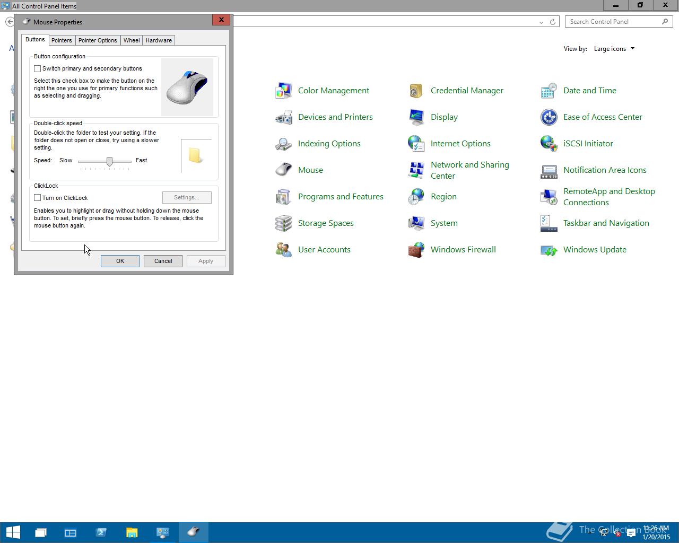
Task: Open the Credential Manager icon
Action: click(416, 91)
